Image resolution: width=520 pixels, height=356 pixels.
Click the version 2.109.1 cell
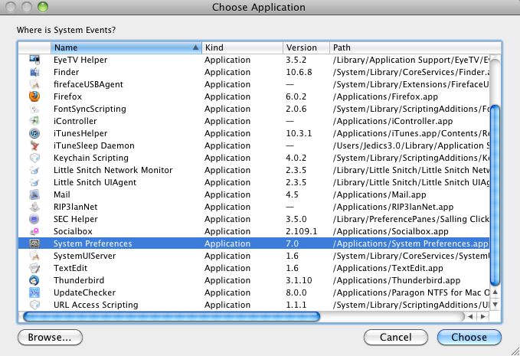(x=302, y=232)
